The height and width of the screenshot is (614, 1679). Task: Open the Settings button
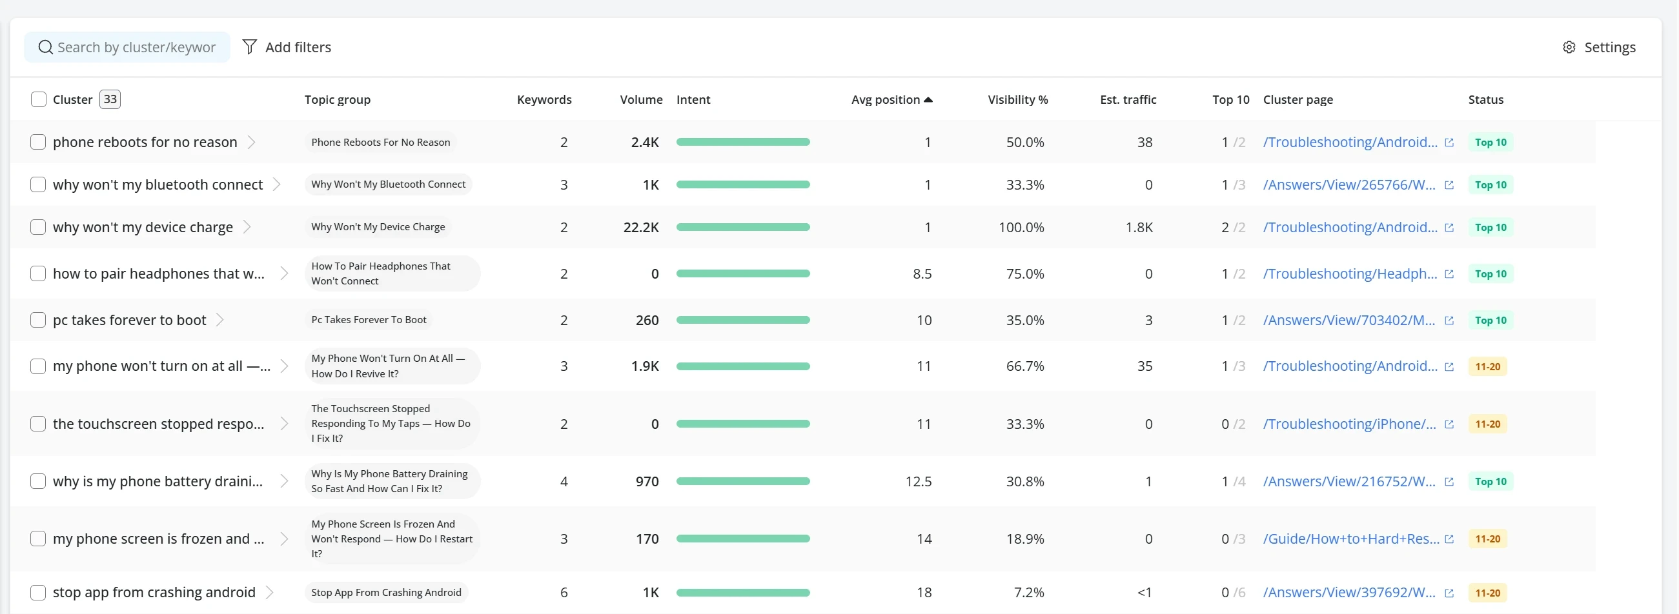(x=1599, y=48)
